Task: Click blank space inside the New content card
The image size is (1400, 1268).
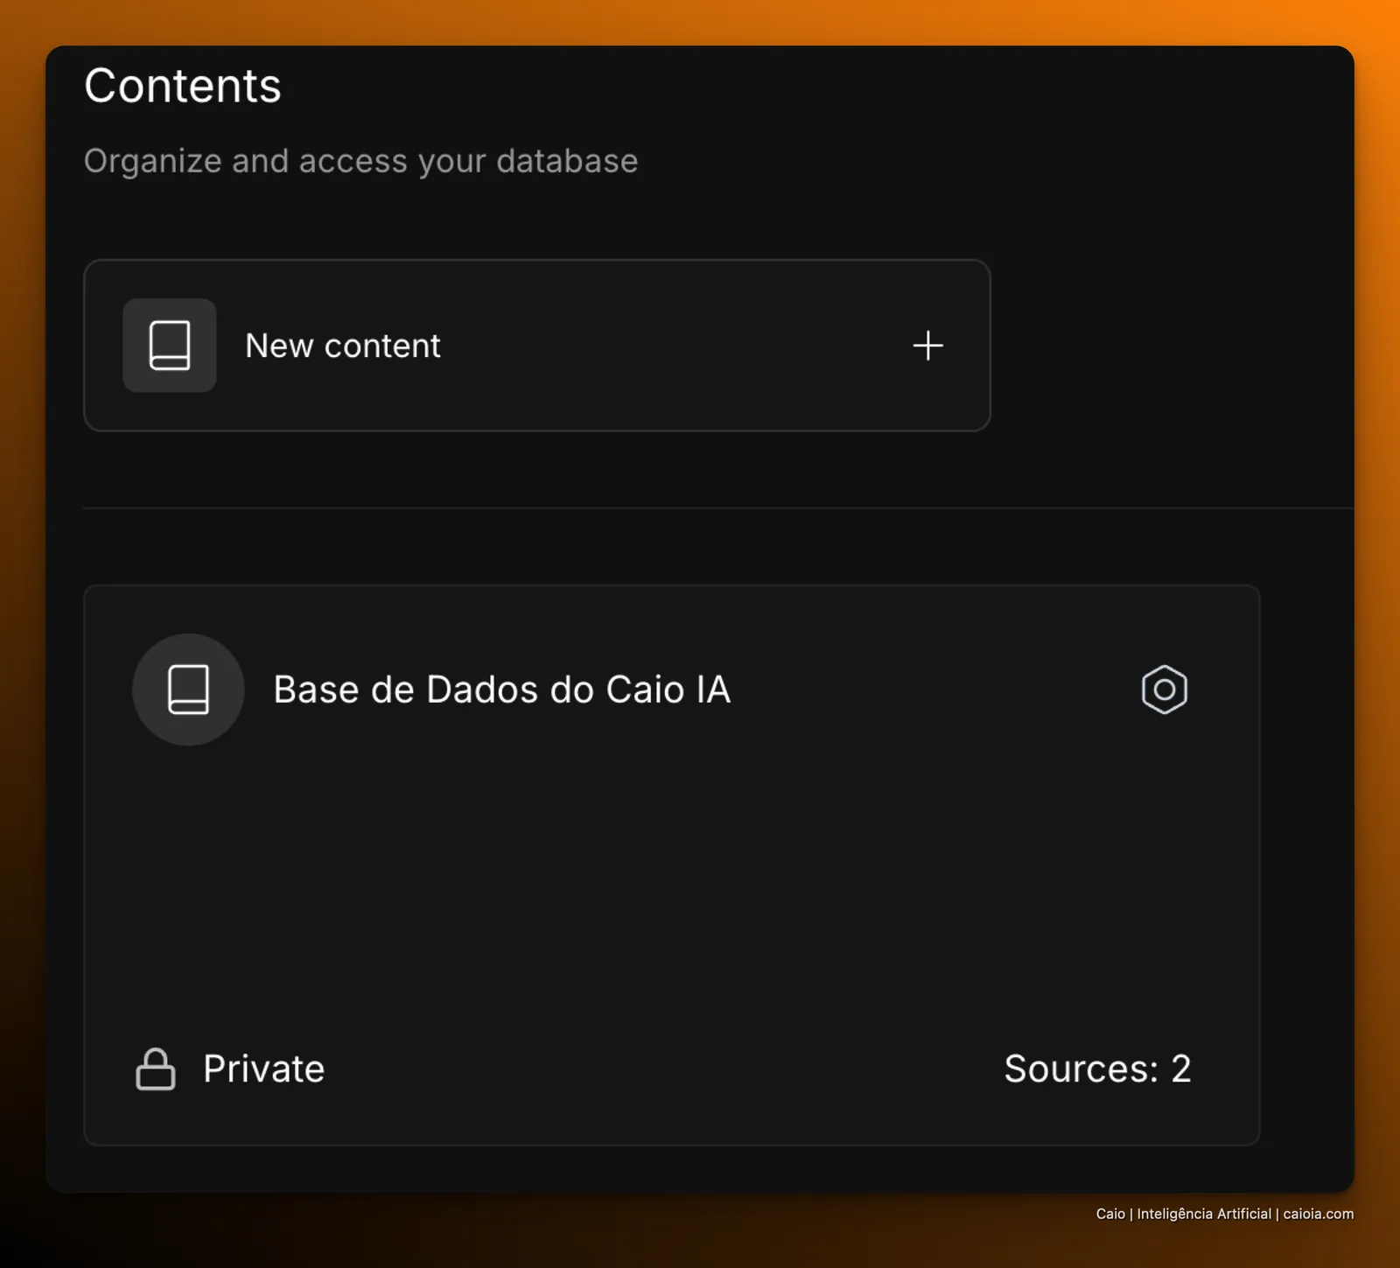Action: pyautogui.click(x=674, y=346)
